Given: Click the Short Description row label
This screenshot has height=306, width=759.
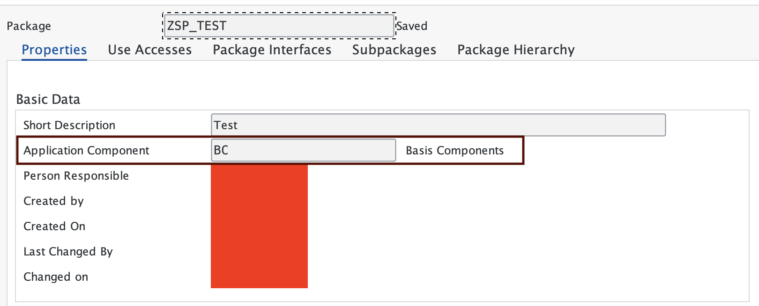Looking at the screenshot, I should [69, 125].
